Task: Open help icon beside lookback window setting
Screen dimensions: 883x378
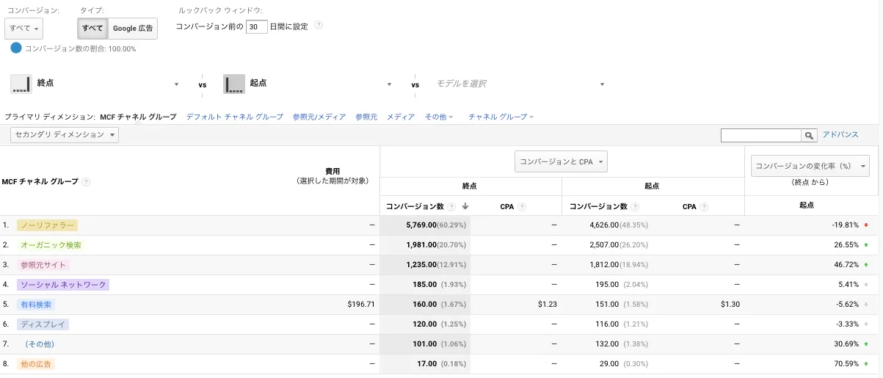Action: (319, 25)
